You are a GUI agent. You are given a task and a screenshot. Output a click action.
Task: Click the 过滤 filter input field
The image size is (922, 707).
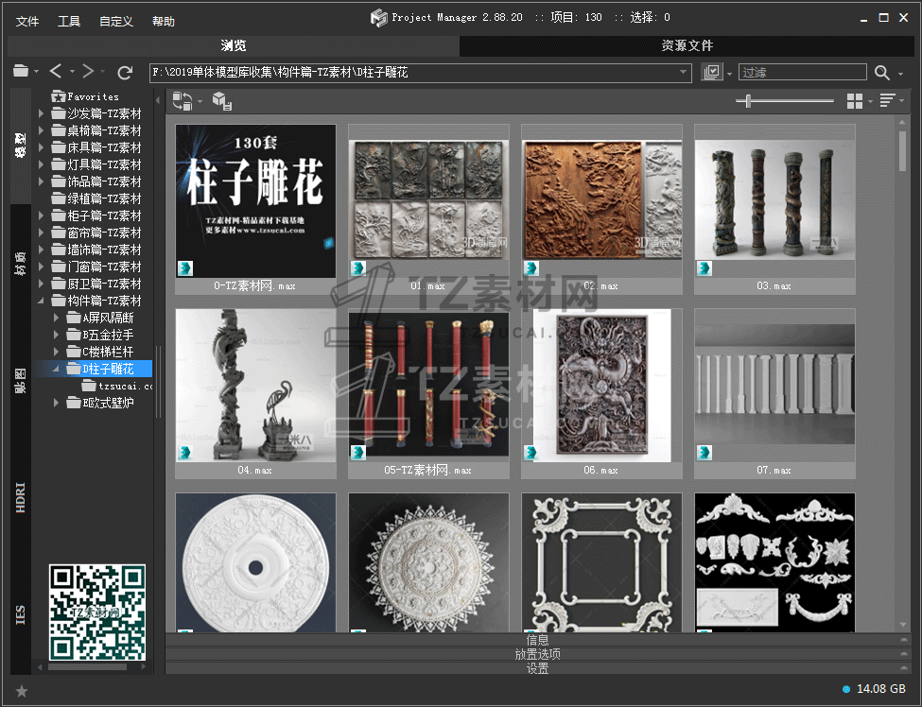click(802, 73)
